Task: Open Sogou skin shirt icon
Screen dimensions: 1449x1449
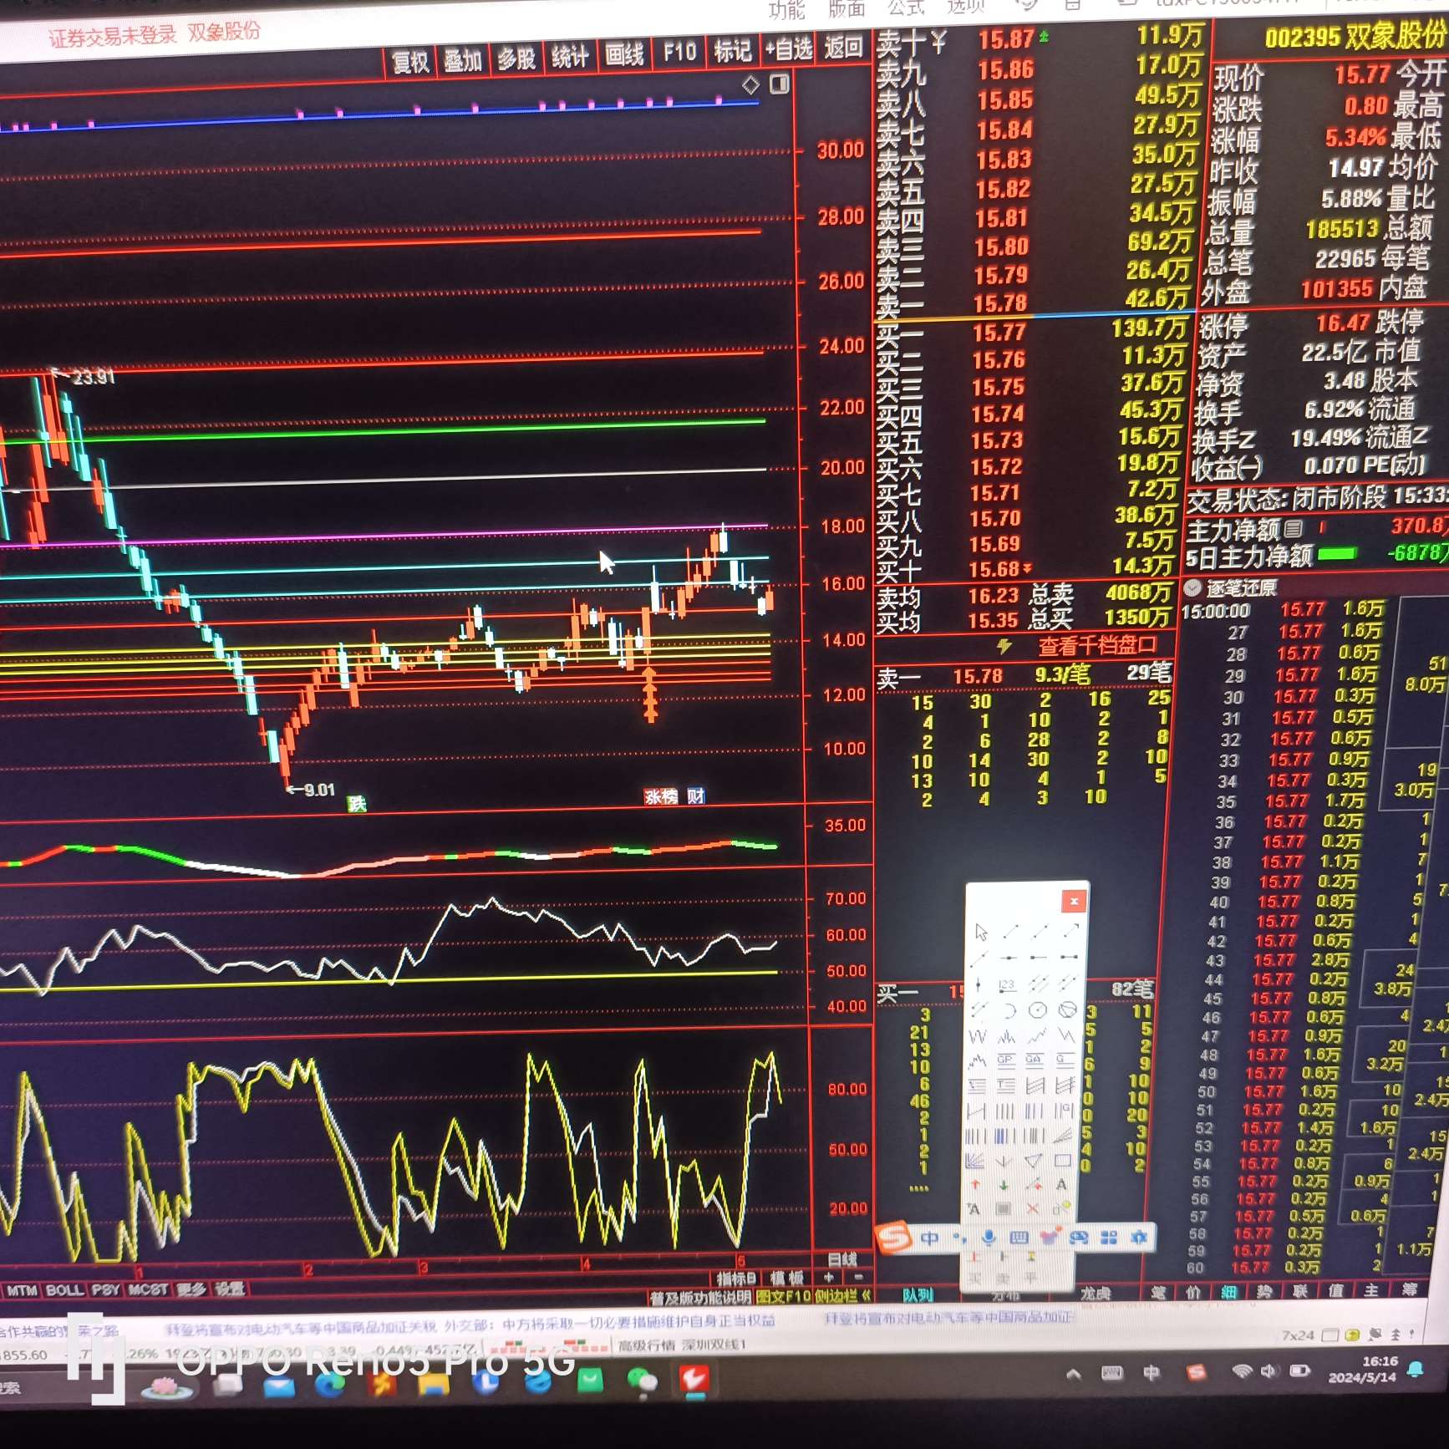Action: click(x=1050, y=1236)
